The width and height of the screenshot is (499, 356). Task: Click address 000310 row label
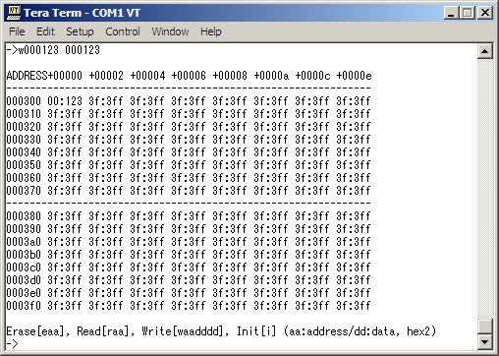point(24,114)
